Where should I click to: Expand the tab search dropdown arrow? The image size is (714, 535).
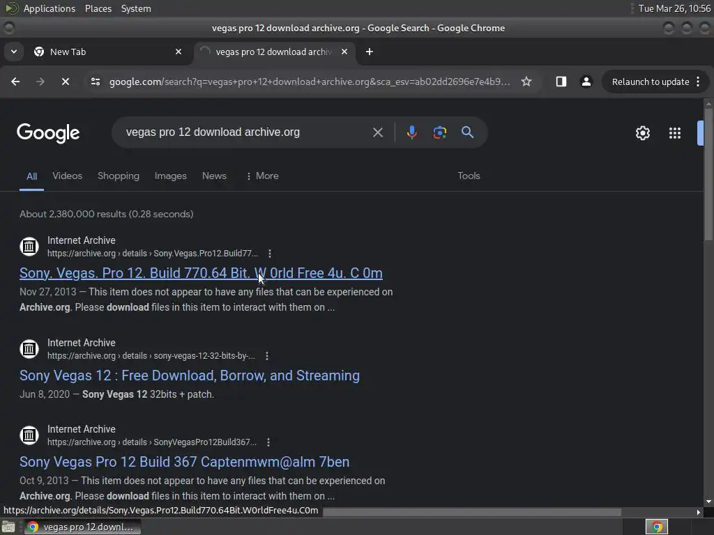(x=14, y=52)
